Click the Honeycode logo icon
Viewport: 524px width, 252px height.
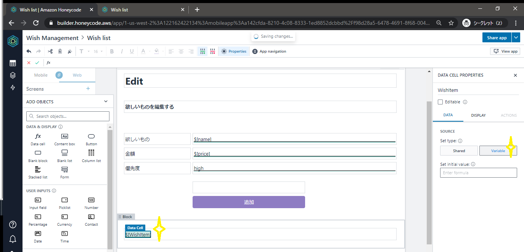(x=13, y=41)
